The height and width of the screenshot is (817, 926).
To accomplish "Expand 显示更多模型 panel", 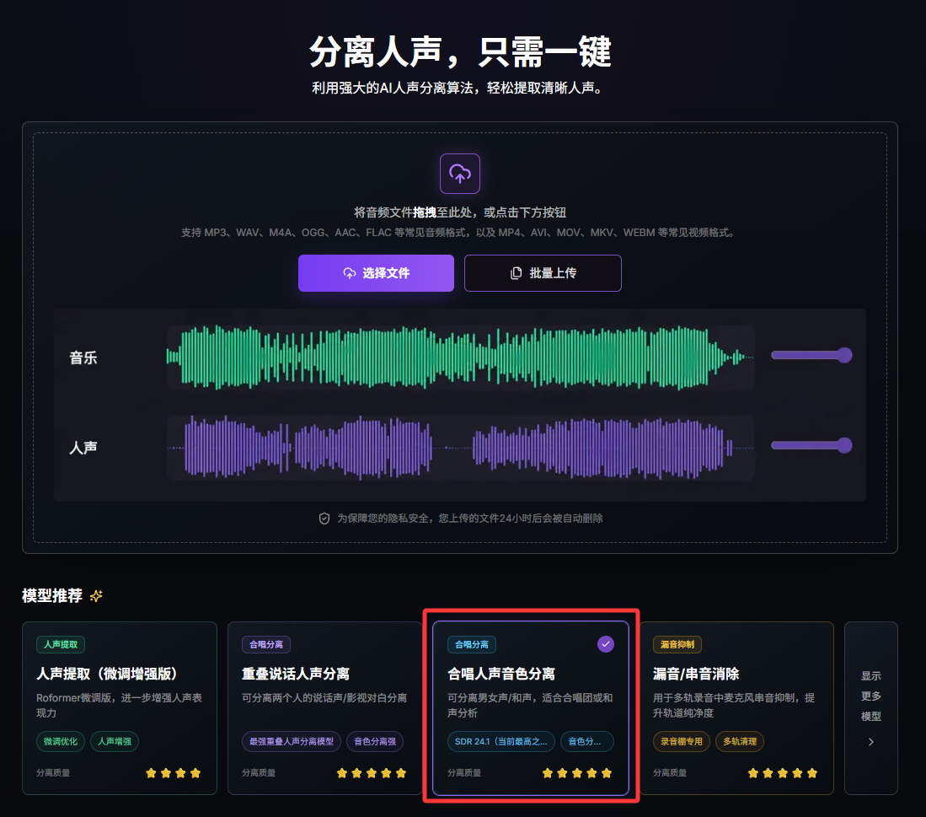I will [x=871, y=707].
